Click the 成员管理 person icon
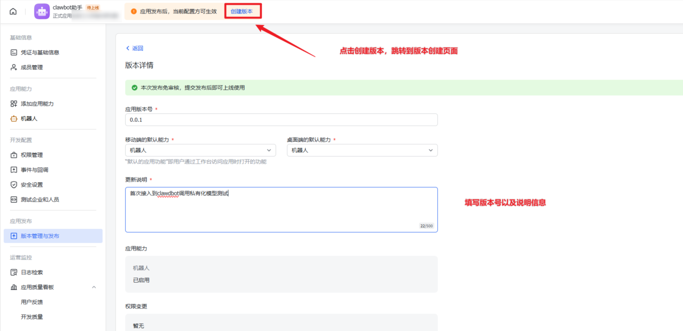 click(x=14, y=67)
